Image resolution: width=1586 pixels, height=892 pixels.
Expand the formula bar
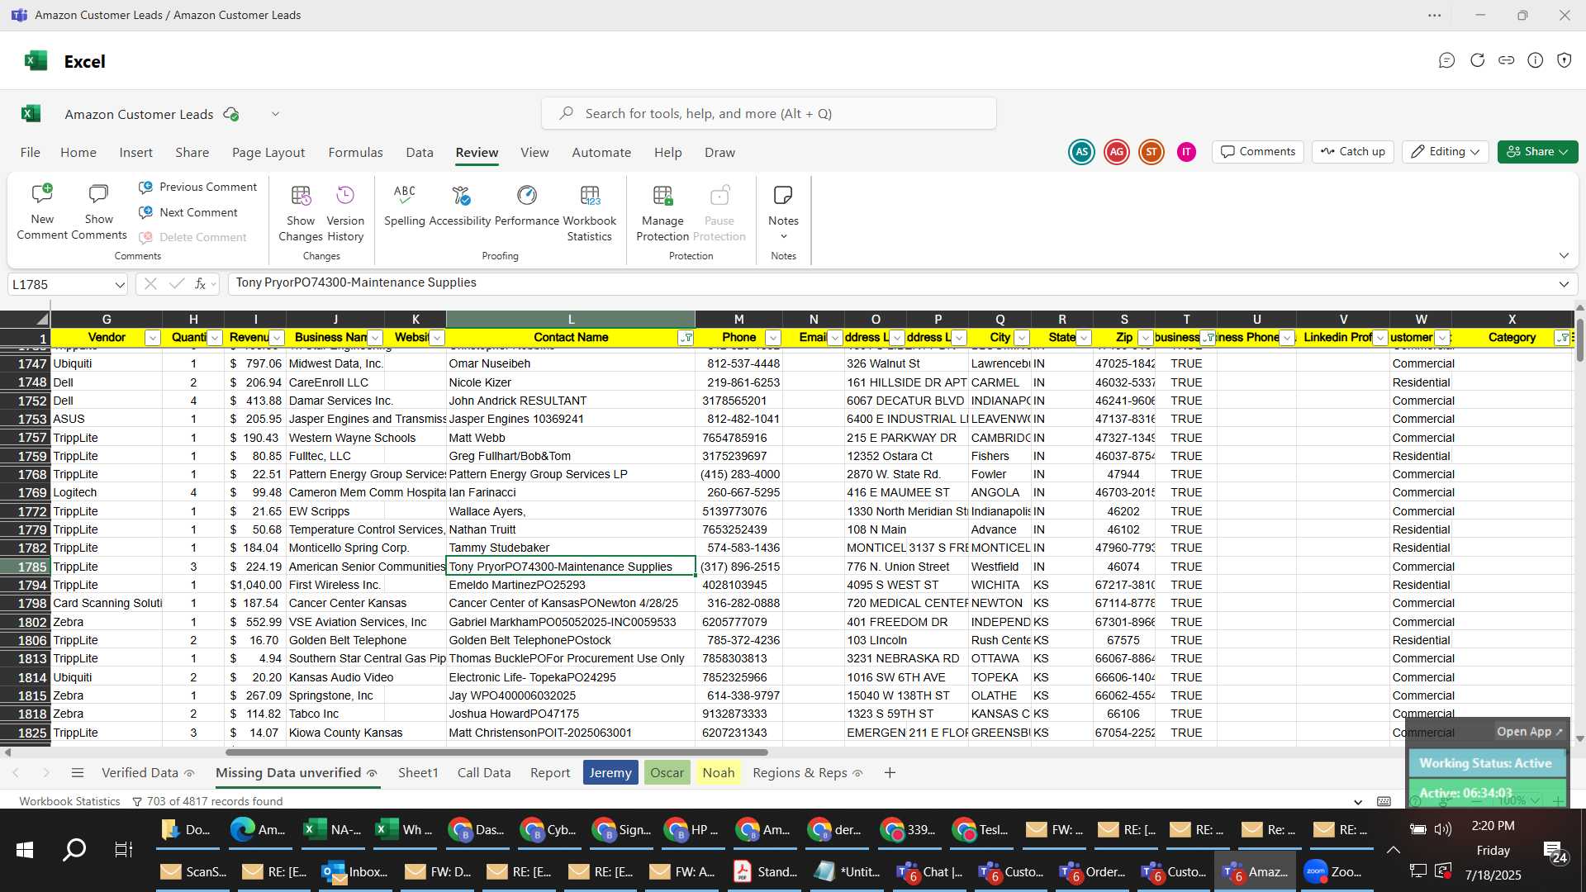(x=1564, y=284)
